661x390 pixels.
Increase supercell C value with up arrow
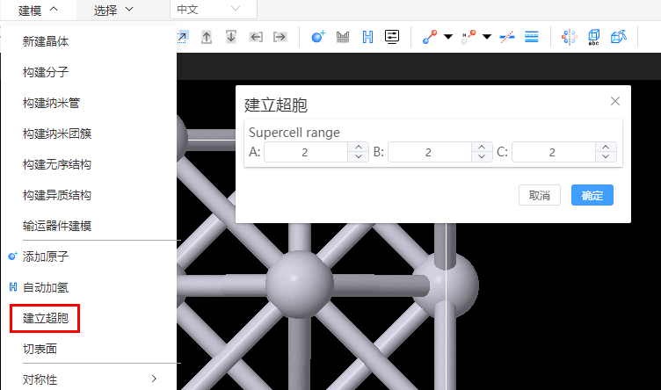click(606, 148)
